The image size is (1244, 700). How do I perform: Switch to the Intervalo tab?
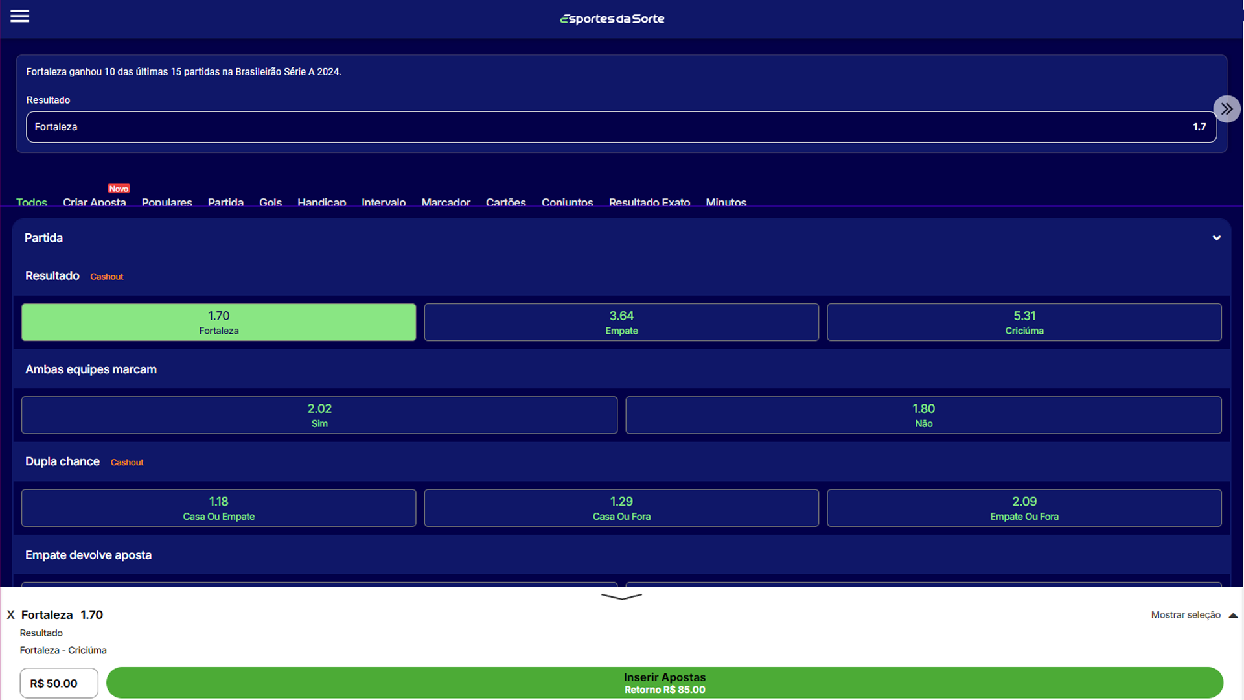coord(384,202)
